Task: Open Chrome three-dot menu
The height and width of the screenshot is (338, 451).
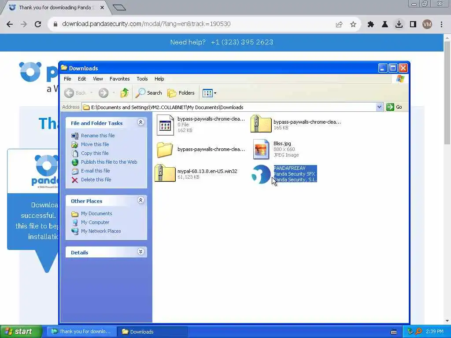Action: [x=441, y=25]
